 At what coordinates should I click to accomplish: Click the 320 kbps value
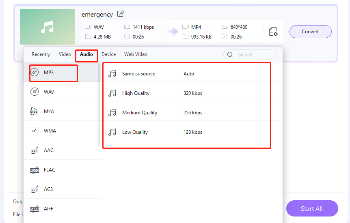coord(193,93)
